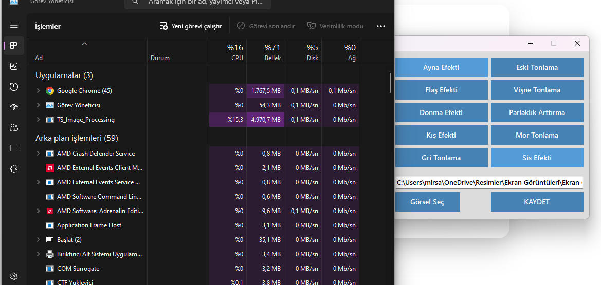Apply Donma Efekti filter
The height and width of the screenshot is (285, 601).
pos(441,112)
